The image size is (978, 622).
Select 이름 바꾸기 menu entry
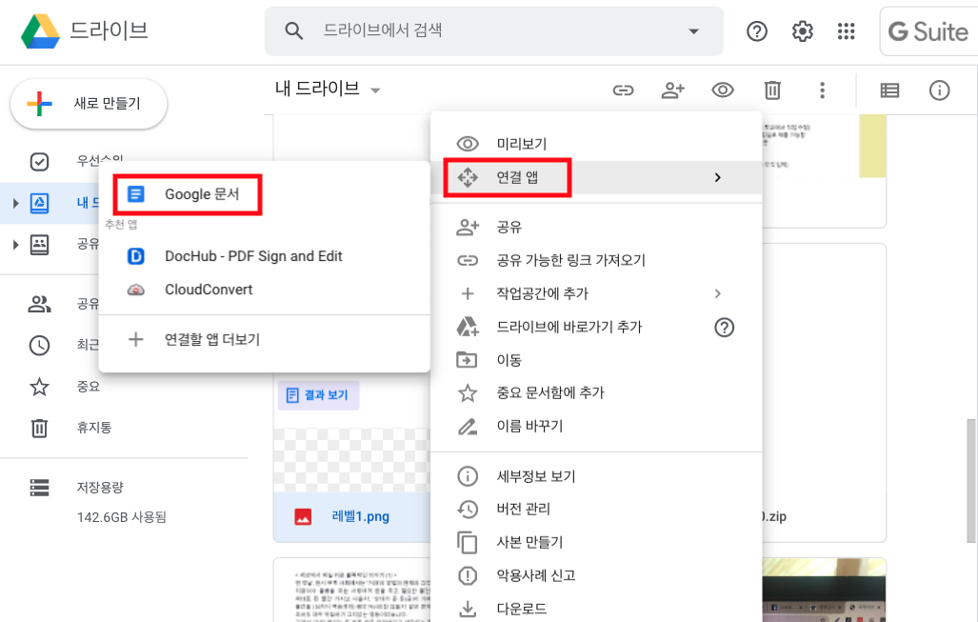pyautogui.click(x=596, y=426)
